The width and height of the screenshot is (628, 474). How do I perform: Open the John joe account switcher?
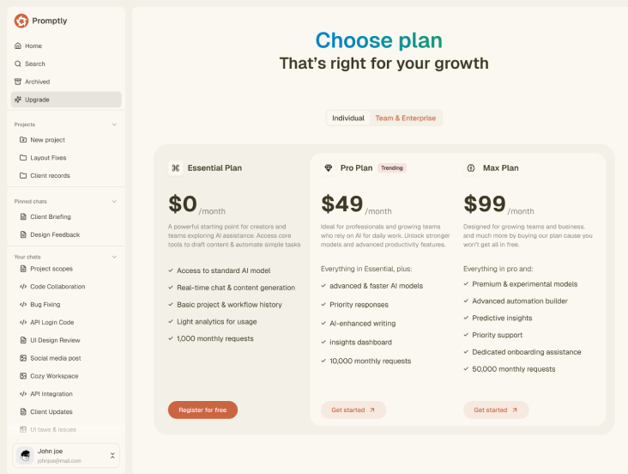pos(112,455)
